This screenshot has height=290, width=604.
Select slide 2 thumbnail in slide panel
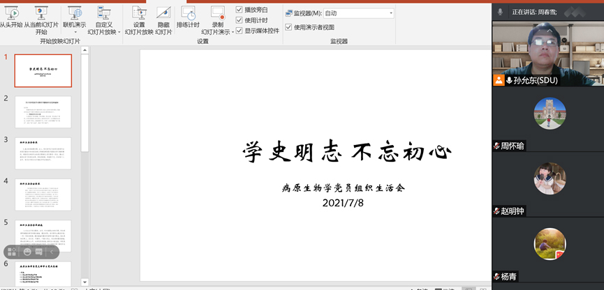point(43,112)
